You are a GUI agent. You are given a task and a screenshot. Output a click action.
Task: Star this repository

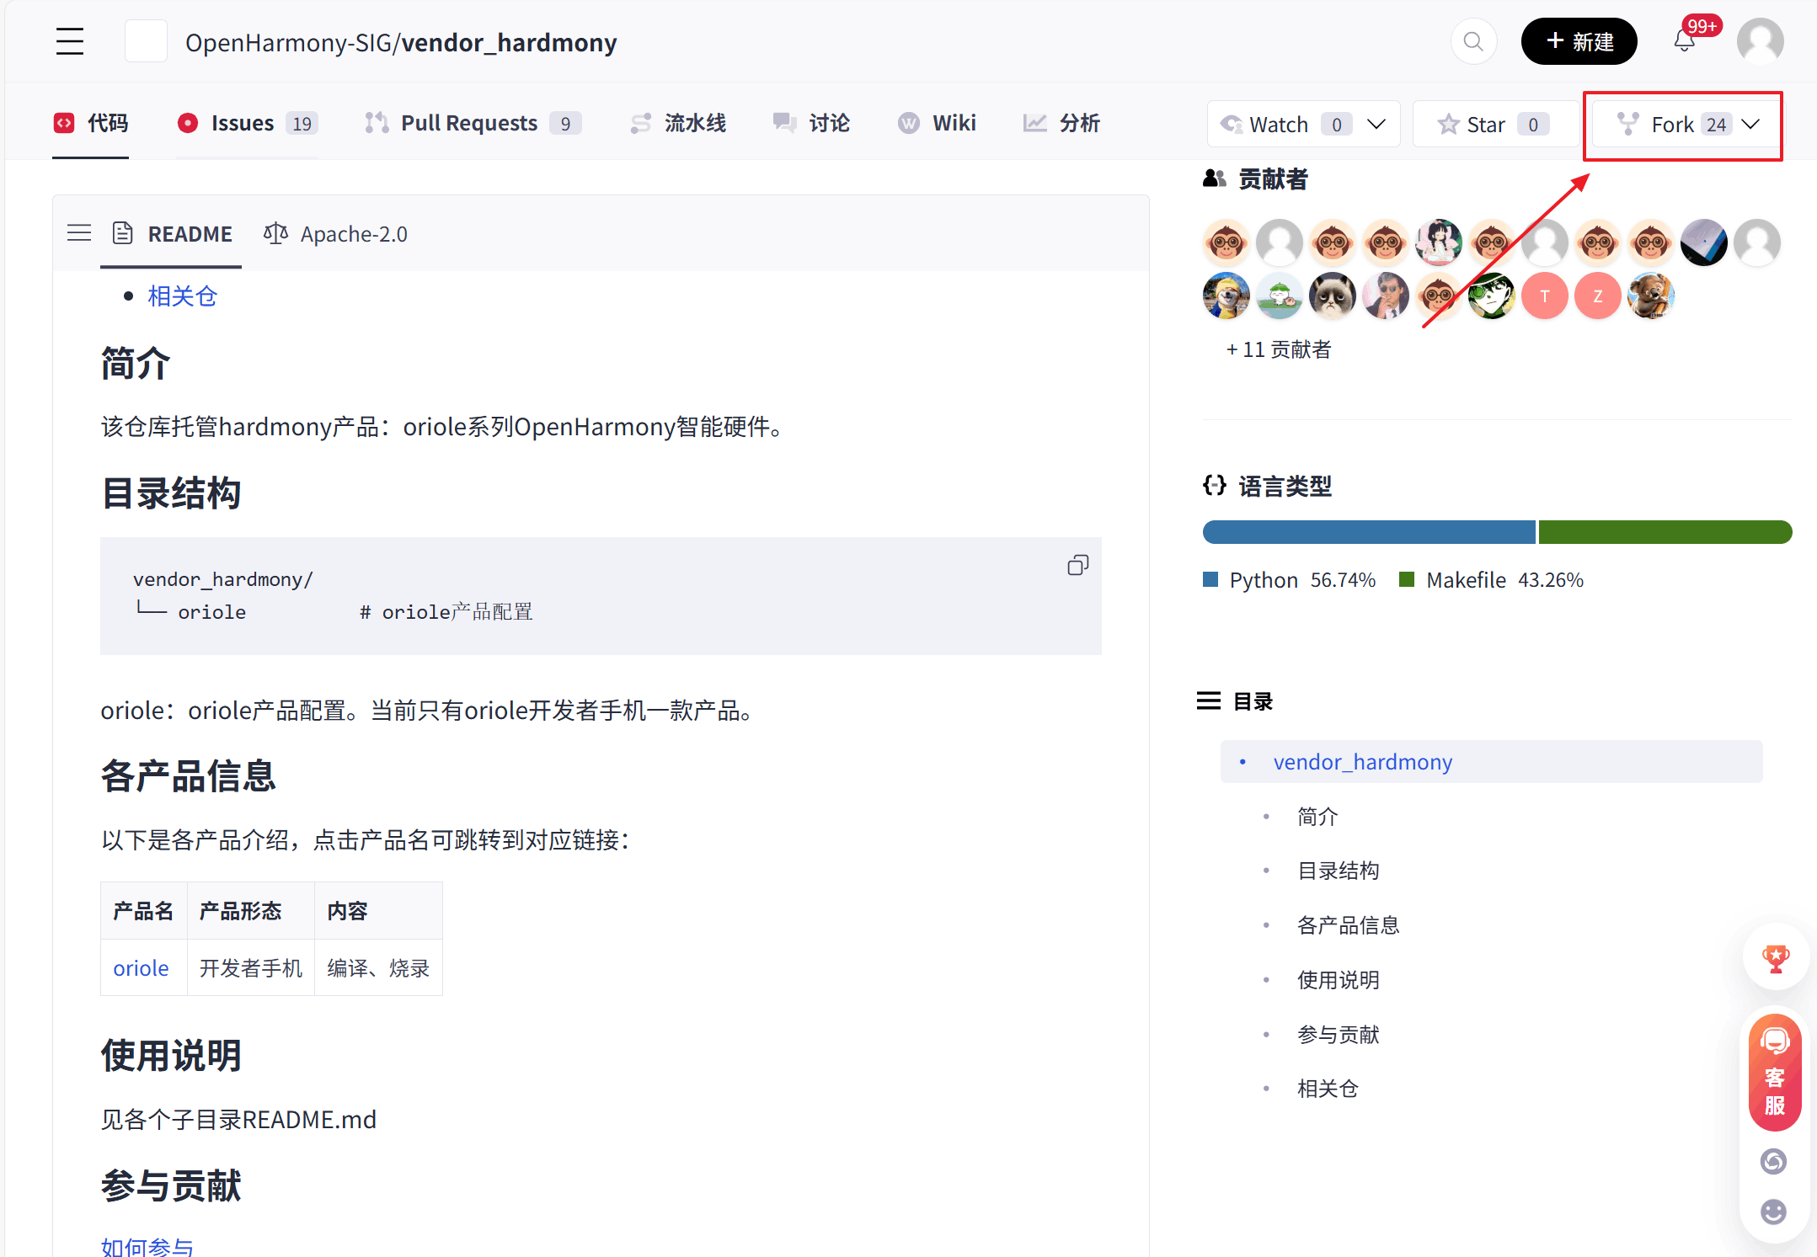coord(1485,125)
